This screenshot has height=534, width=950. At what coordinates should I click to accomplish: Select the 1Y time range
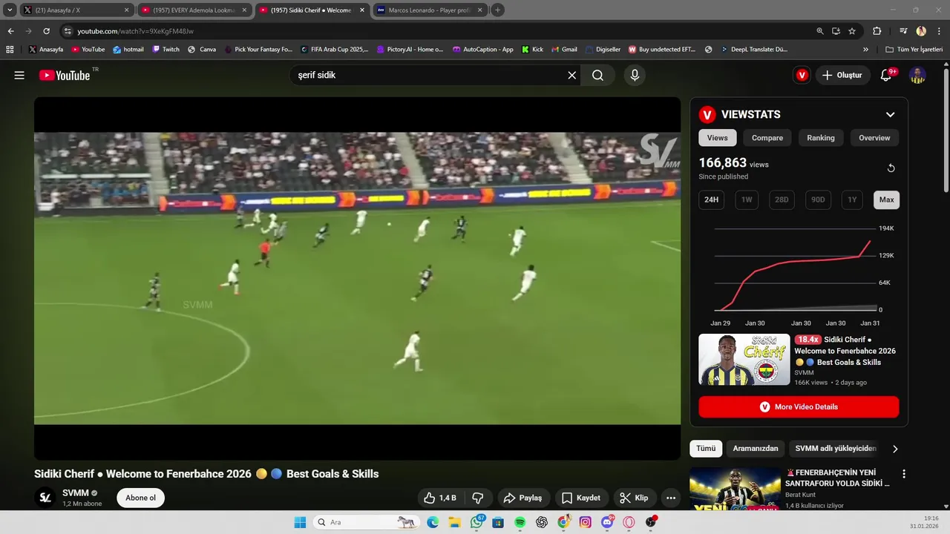tap(852, 200)
